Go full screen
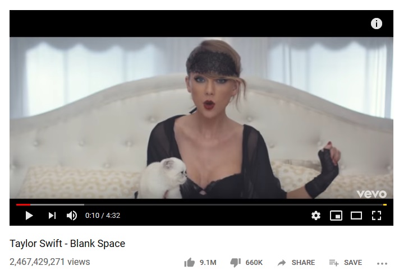This screenshot has height=275, width=399. pos(377,216)
